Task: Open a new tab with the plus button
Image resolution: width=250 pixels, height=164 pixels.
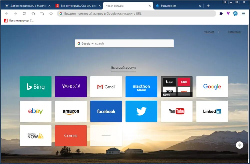Action: click(x=208, y=6)
